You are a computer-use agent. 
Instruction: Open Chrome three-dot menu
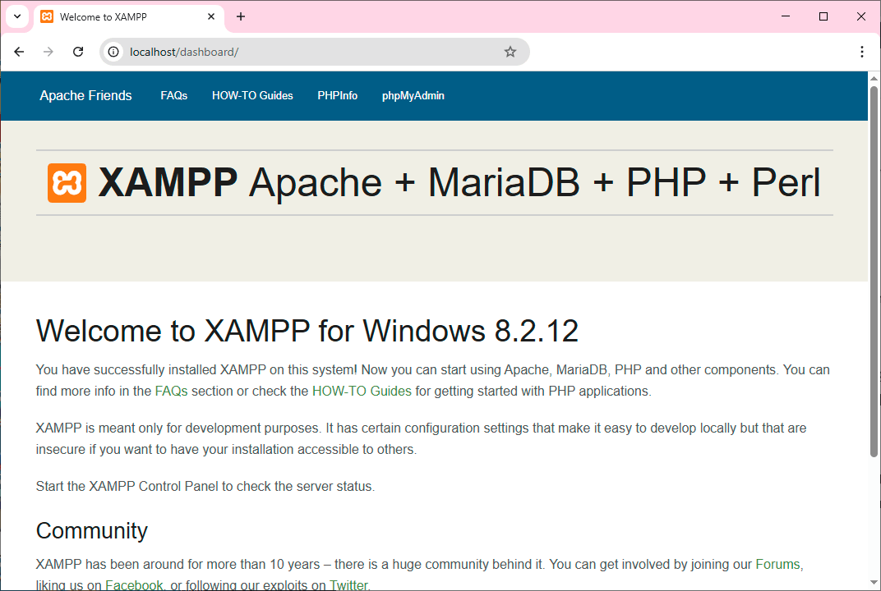point(861,52)
